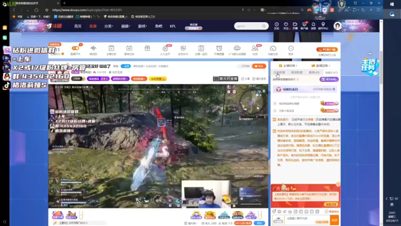
Task: Click the second gift icon below video
Action: pyautogui.click(x=71, y=215)
